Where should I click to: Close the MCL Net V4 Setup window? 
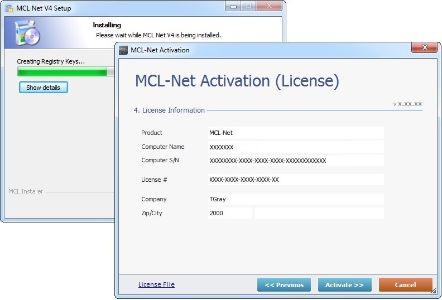[x=269, y=6]
